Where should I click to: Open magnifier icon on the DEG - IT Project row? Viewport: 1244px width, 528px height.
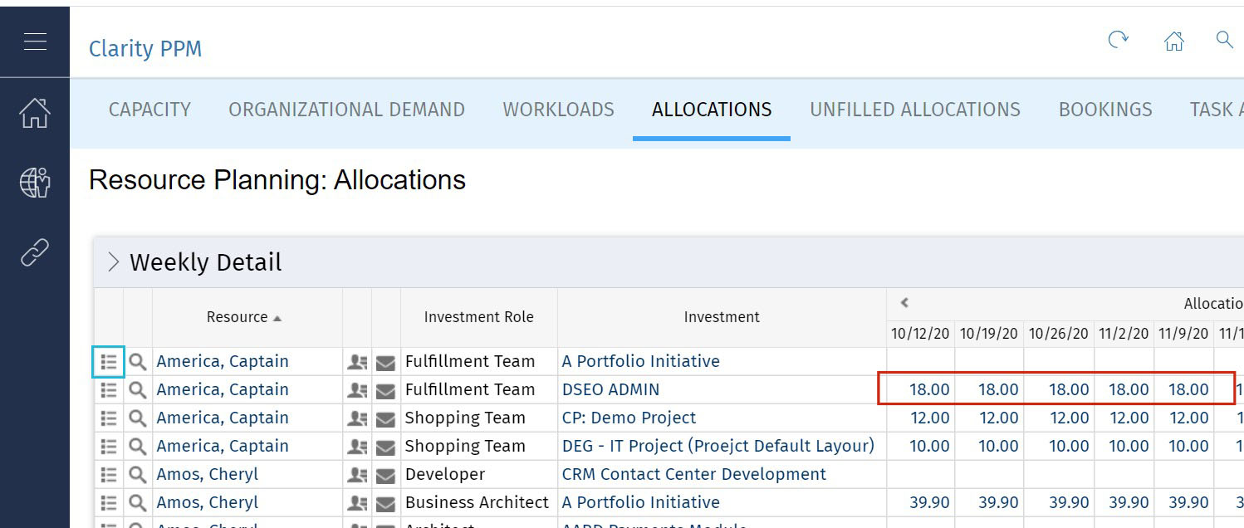pos(138,446)
